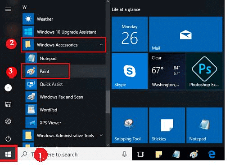Click the app list scrollbar thumb
This screenshot has width=230, height=168.
pos(108,102)
